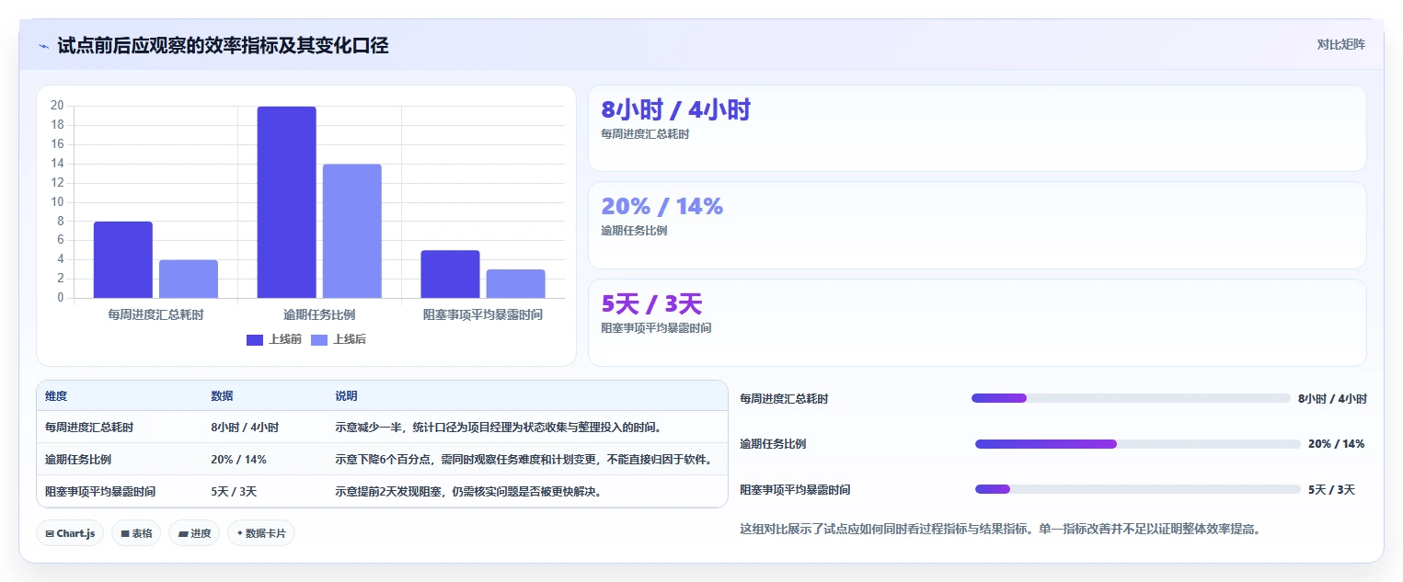Click the 上线后 bar for 阻塞事项平均暴露时间

tap(516, 283)
